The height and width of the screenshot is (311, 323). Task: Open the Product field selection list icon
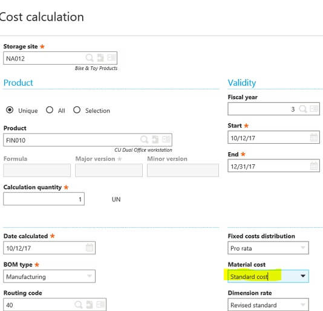[166, 139]
